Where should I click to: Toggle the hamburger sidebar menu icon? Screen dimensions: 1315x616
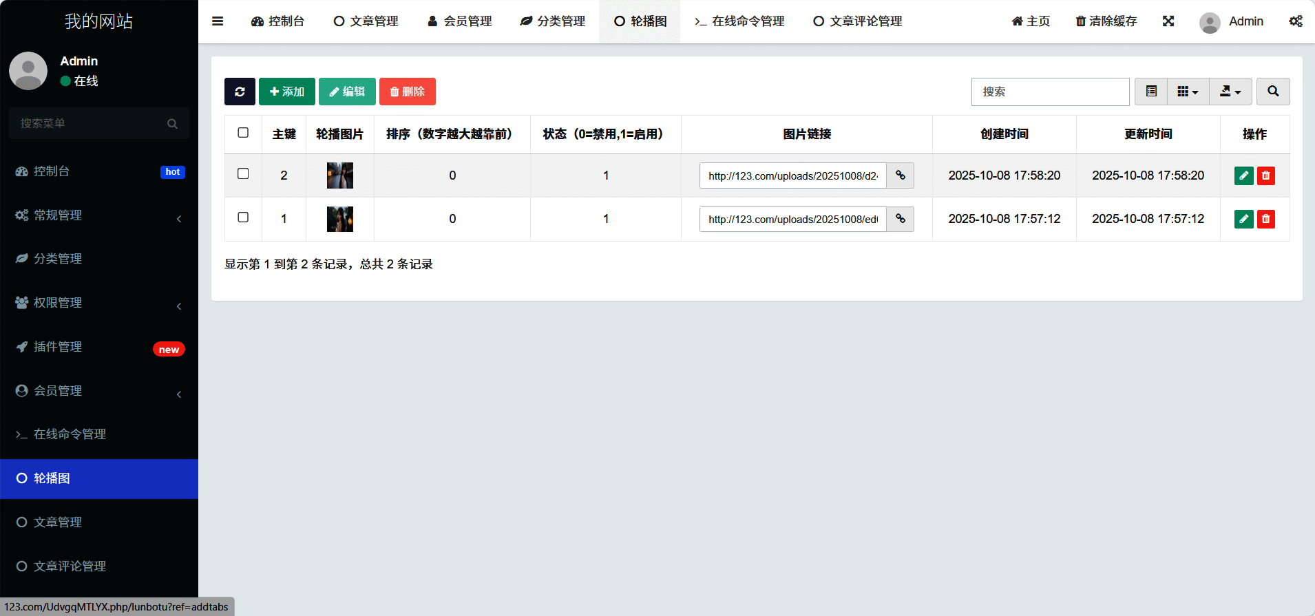pyautogui.click(x=218, y=21)
